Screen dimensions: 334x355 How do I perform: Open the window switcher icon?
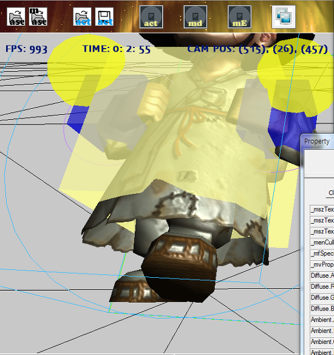[x=284, y=17]
